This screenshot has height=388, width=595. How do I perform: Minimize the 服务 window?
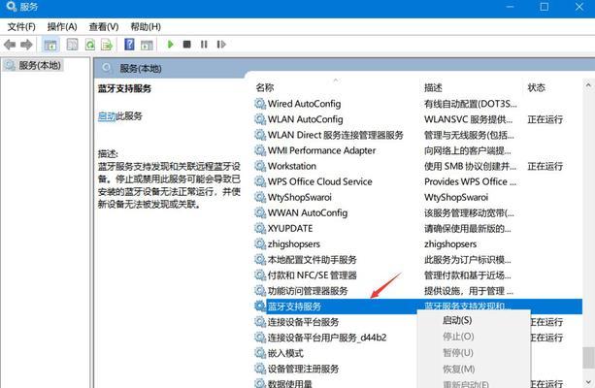(x=510, y=7)
